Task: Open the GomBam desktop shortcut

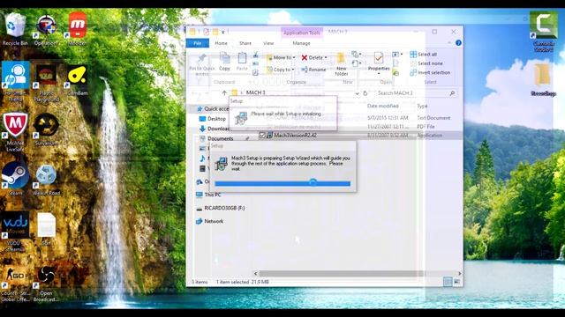Action: click(x=77, y=79)
